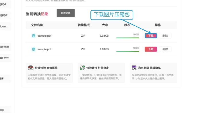Click the second row's file icon
201x113 pixels.
[x=34, y=49]
